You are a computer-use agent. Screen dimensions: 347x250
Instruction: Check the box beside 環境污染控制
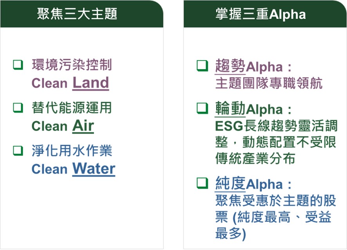(x=18, y=65)
